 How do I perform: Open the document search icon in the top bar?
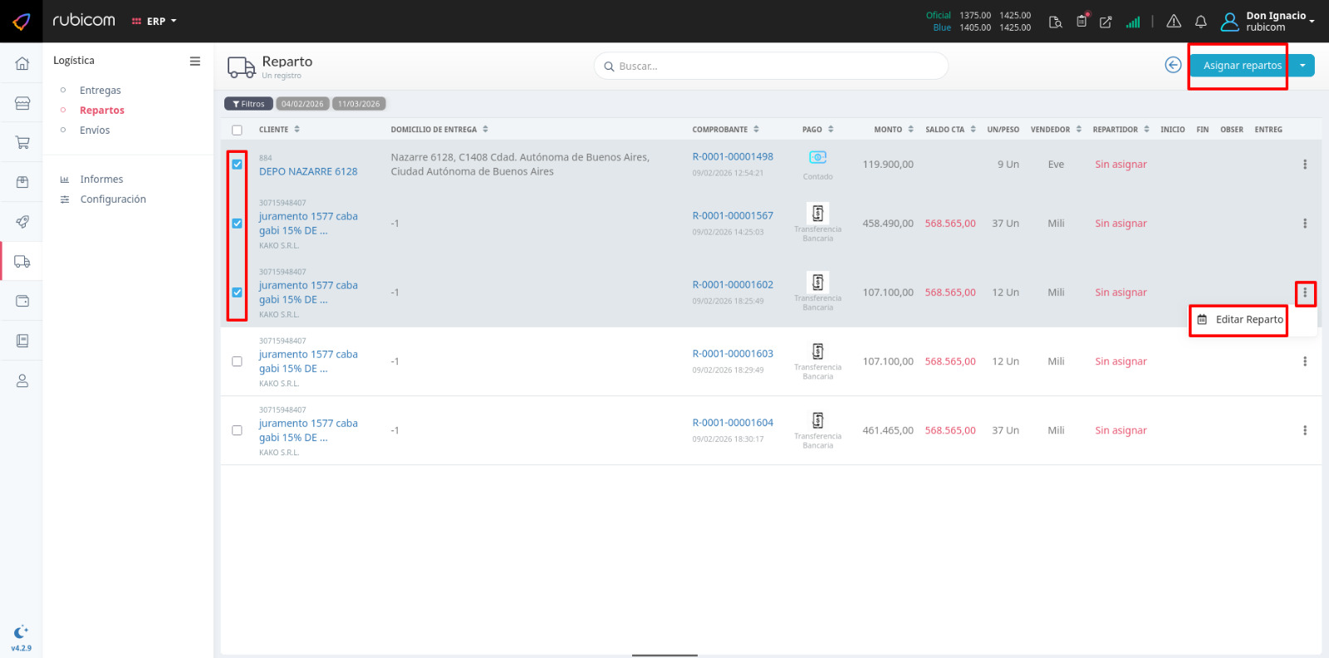pyautogui.click(x=1055, y=22)
